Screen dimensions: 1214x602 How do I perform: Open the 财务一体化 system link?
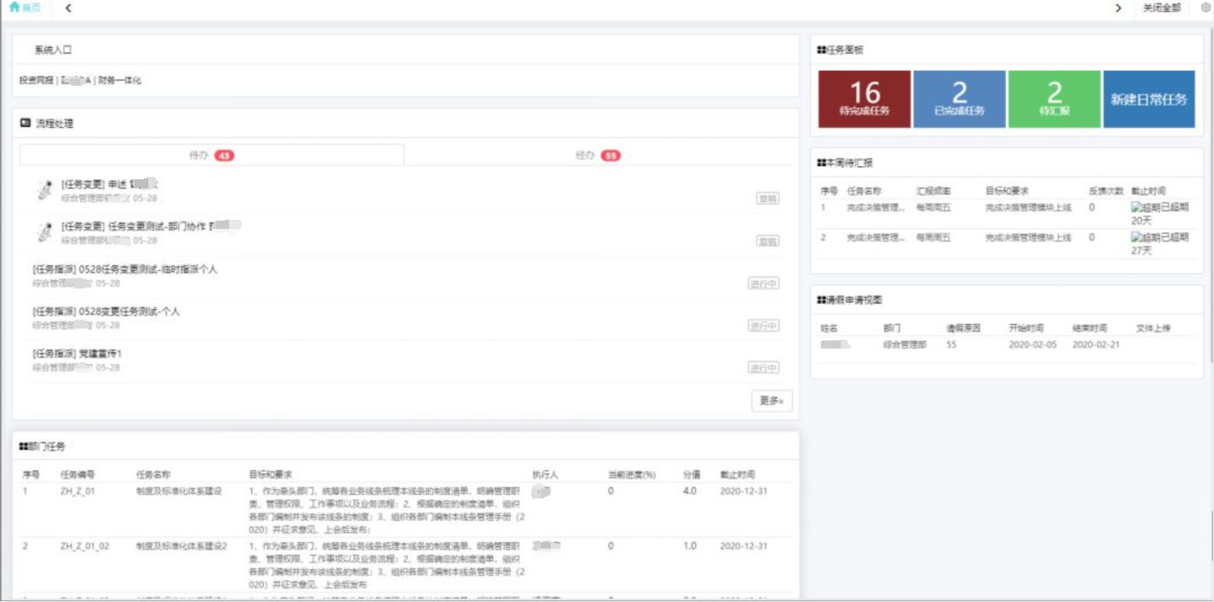(120, 81)
